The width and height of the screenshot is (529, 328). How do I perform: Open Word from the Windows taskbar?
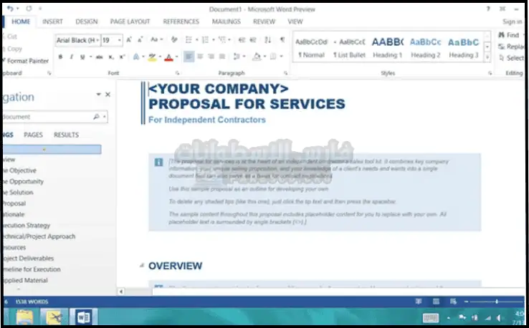[x=82, y=316]
